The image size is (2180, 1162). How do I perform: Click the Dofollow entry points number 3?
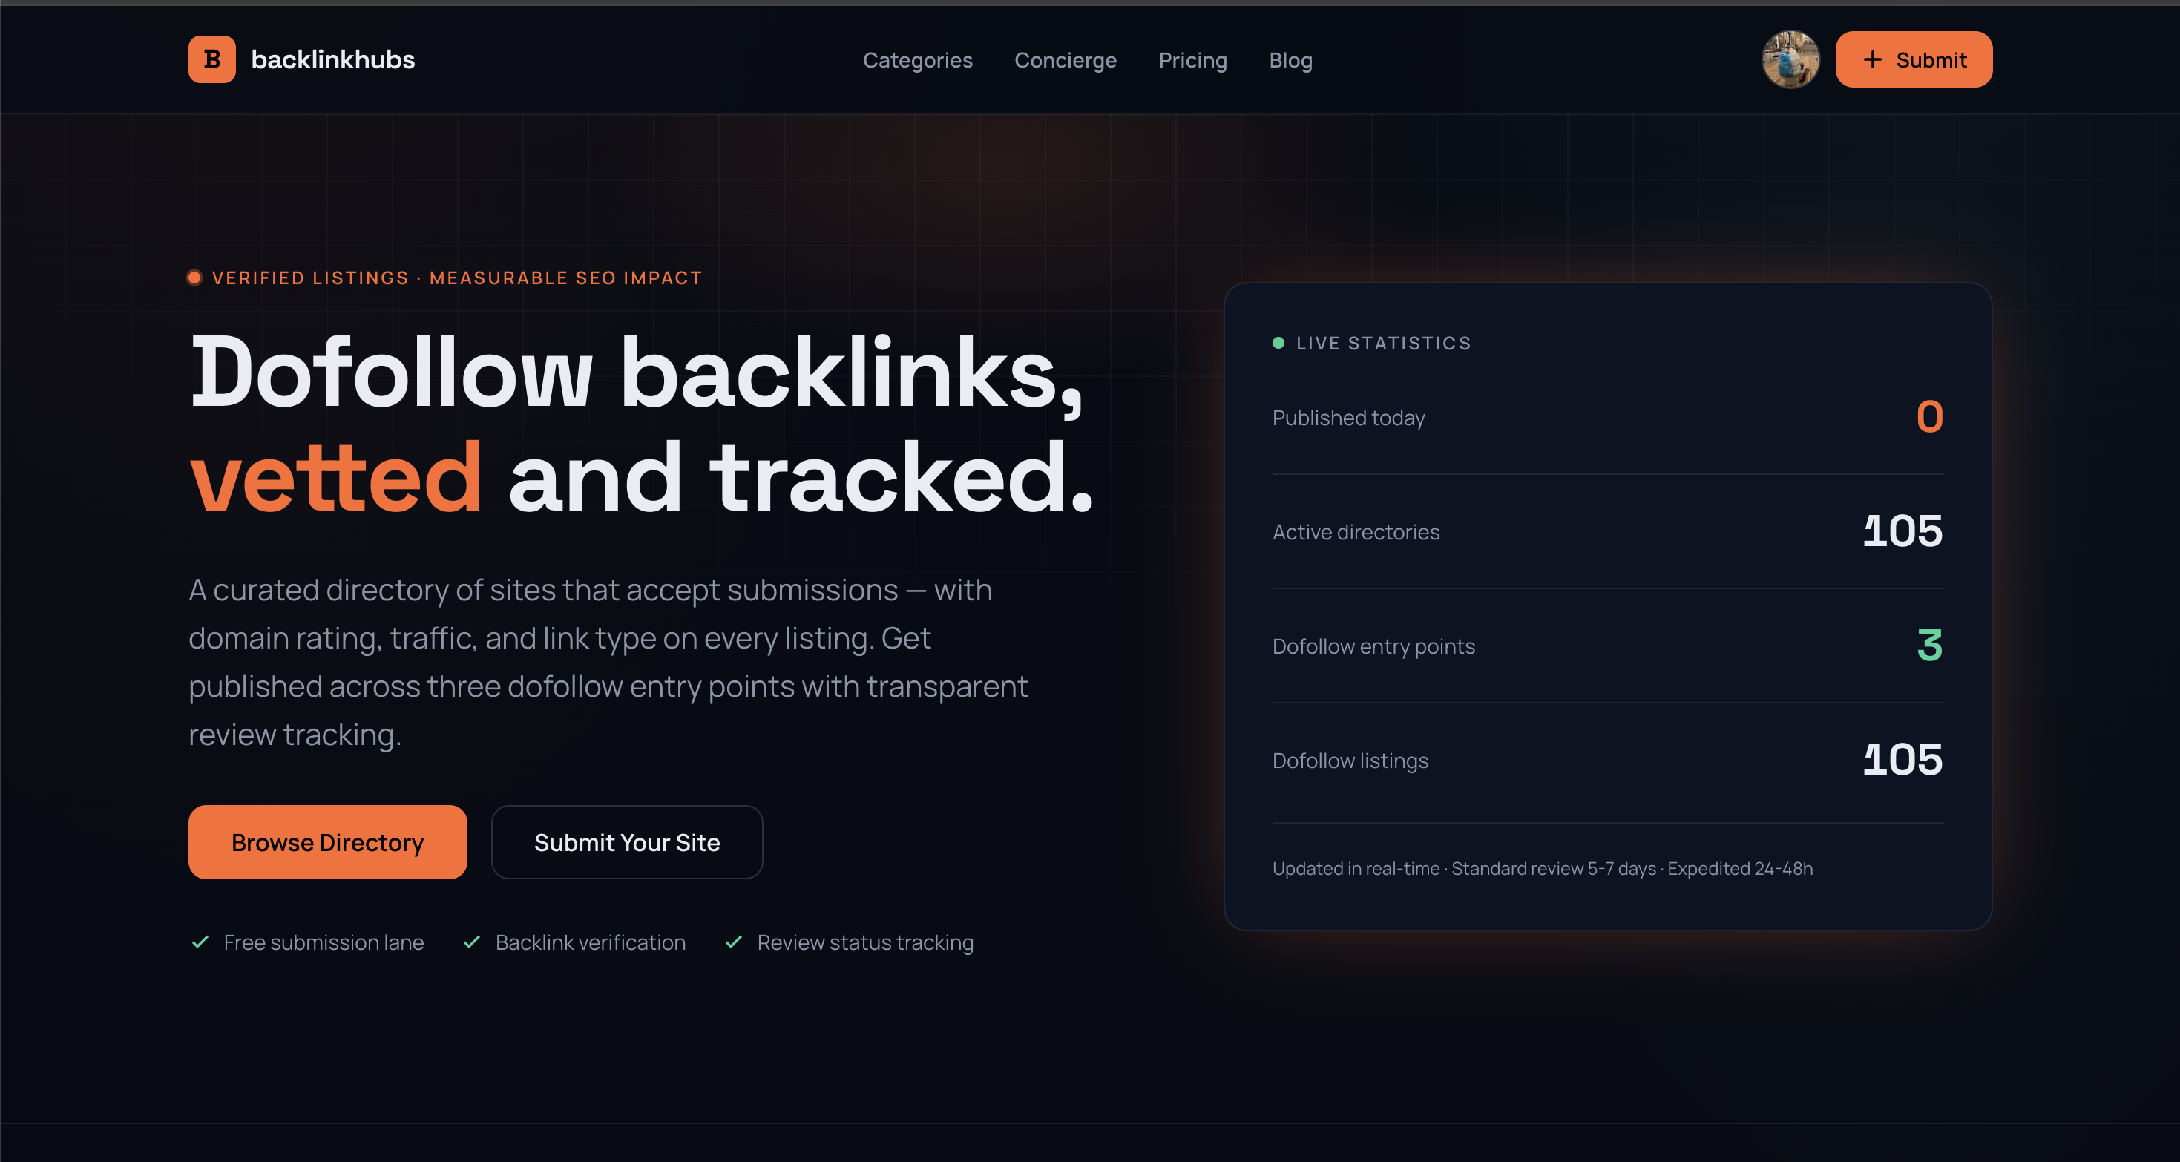[x=1929, y=646]
